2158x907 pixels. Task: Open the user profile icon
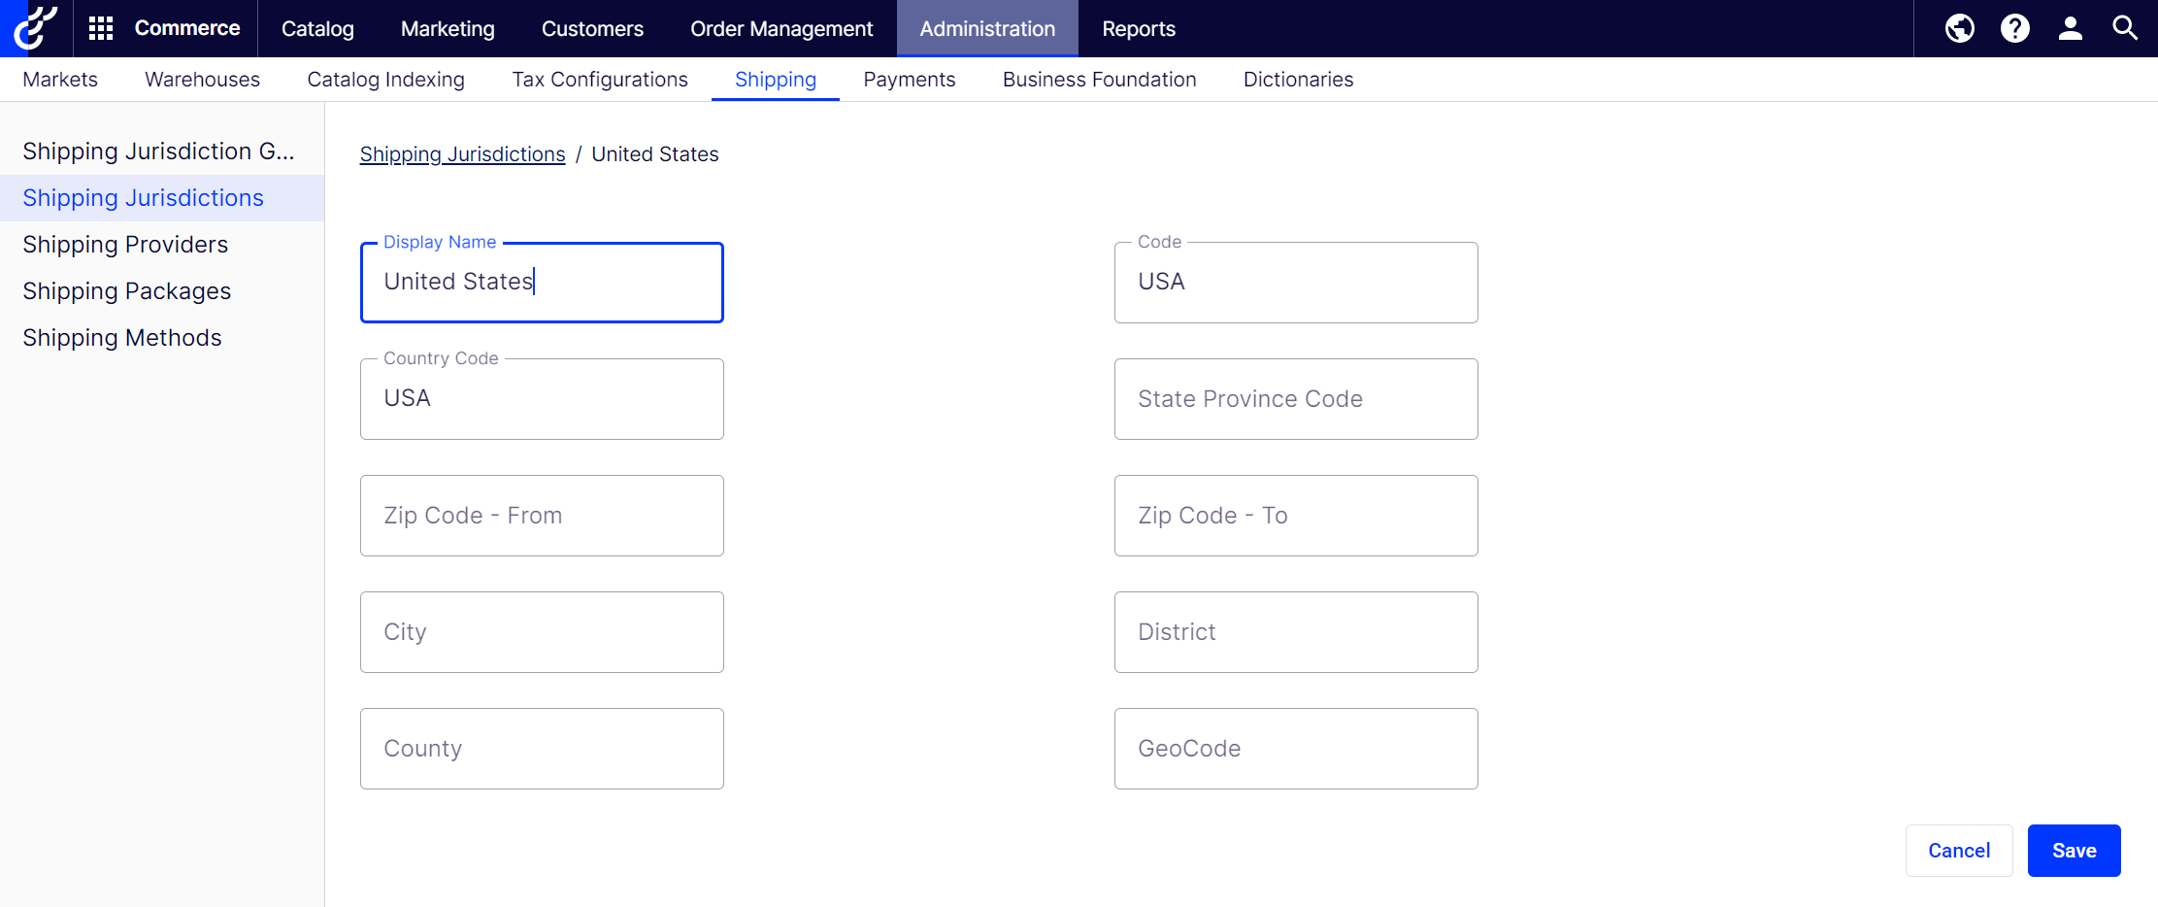click(2070, 28)
